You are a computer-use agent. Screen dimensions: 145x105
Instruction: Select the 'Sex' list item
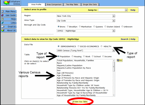click(x=59, y=71)
